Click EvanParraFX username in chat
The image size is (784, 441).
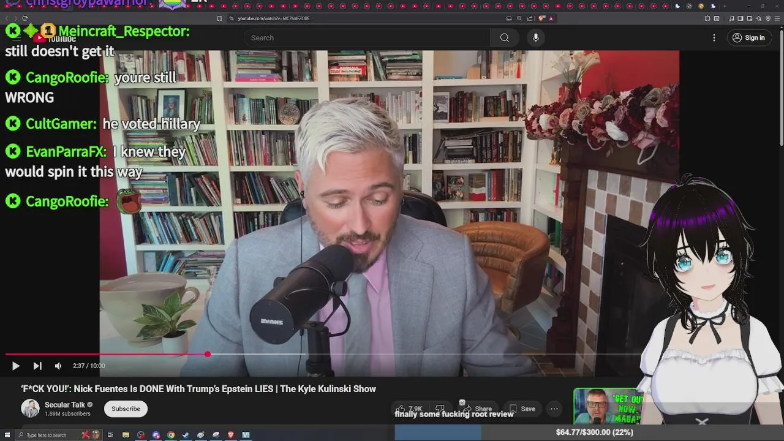click(66, 152)
